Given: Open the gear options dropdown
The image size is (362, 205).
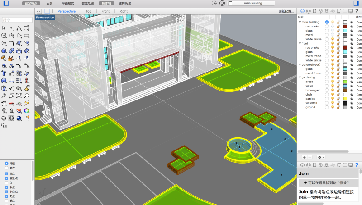Looking at the screenshot, I should point(320,157).
